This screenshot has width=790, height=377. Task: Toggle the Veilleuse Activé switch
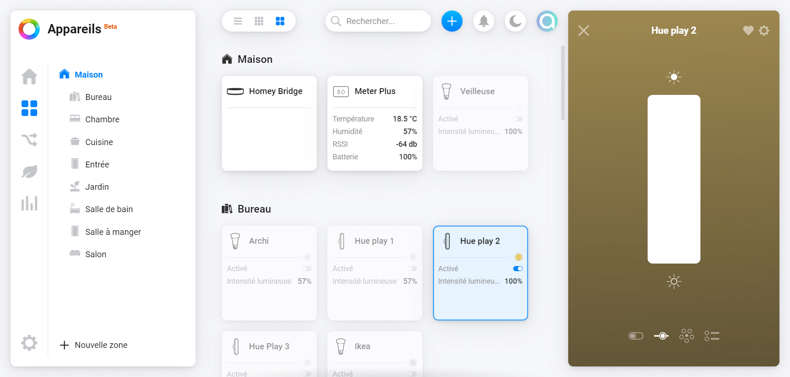click(518, 119)
